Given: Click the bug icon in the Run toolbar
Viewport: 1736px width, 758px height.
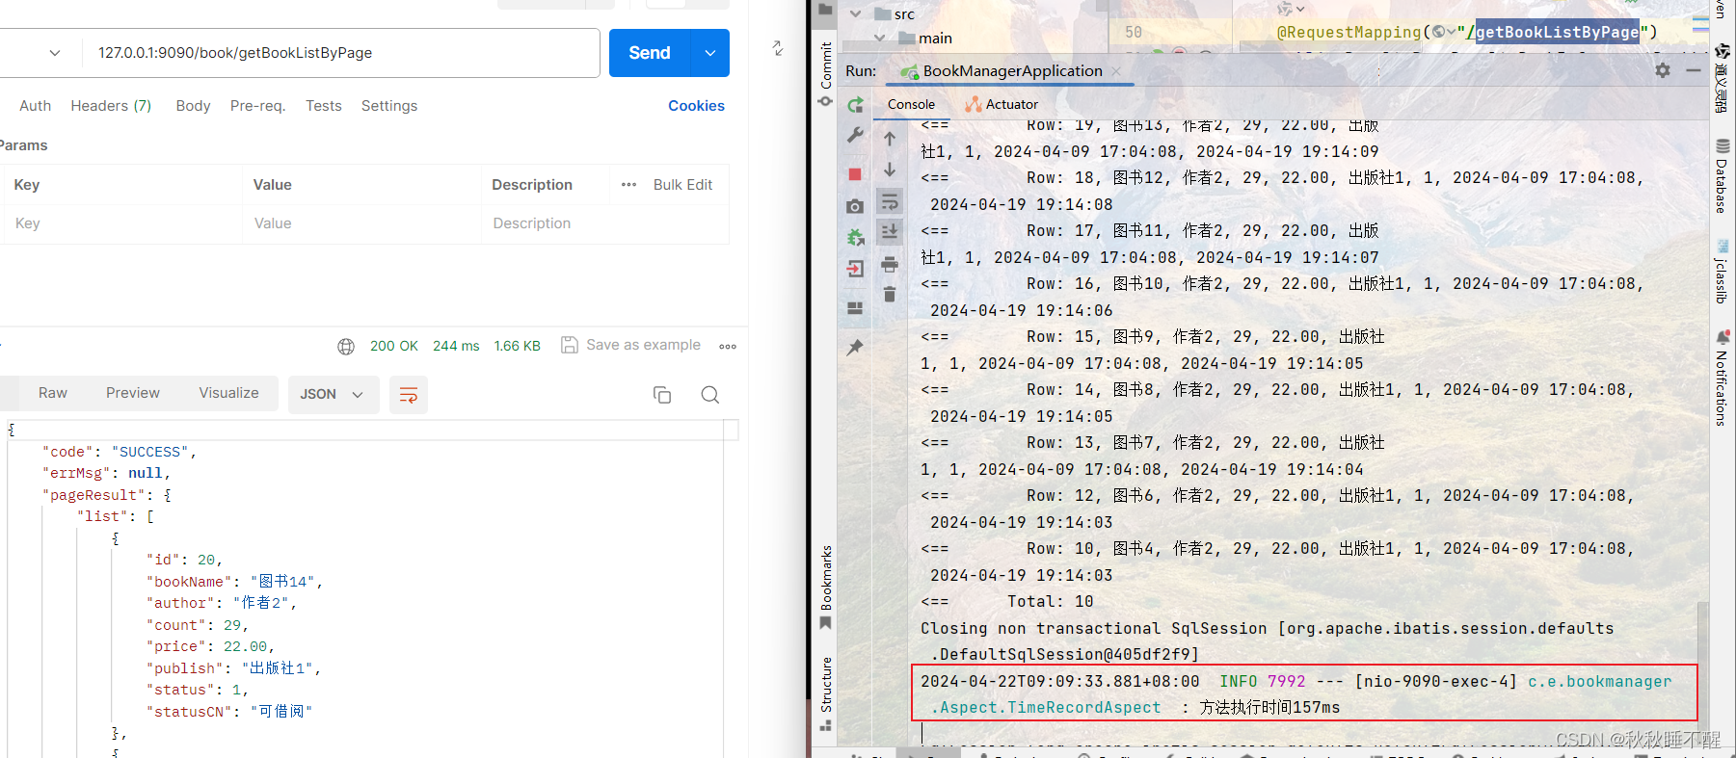Looking at the screenshot, I should [855, 237].
